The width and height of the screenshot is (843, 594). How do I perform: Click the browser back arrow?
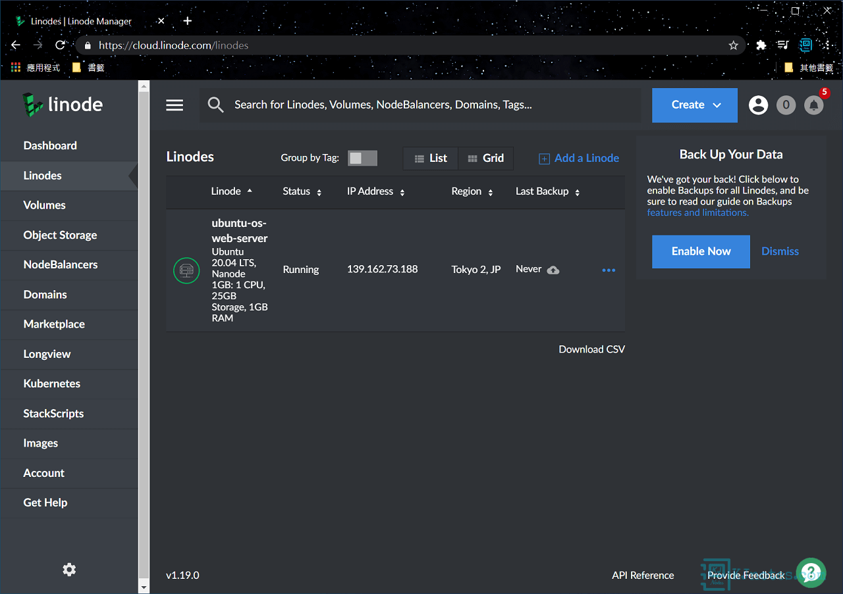(16, 45)
